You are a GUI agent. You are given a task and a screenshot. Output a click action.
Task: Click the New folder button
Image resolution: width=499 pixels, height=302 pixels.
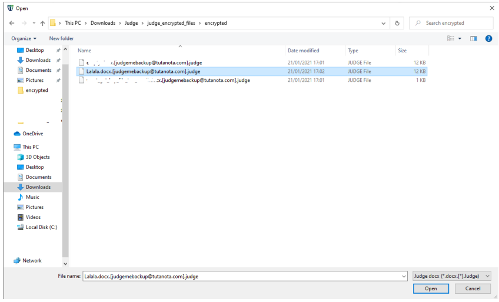pos(61,38)
